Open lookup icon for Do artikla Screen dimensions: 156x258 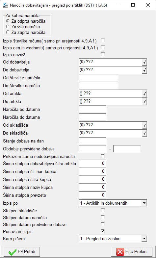[x=145, y=102]
